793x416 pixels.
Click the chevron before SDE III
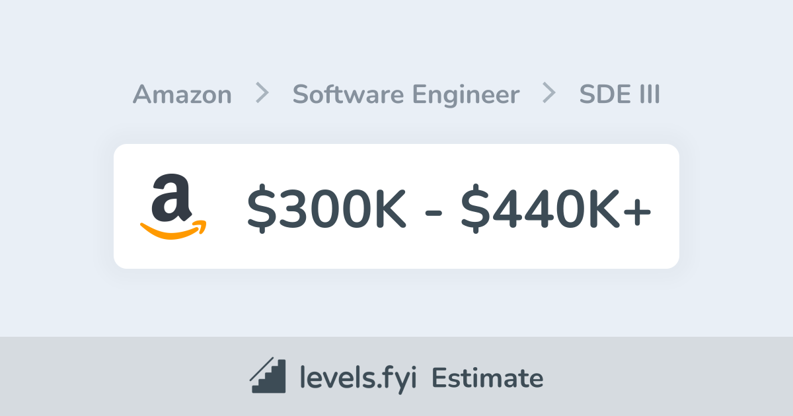coord(549,94)
